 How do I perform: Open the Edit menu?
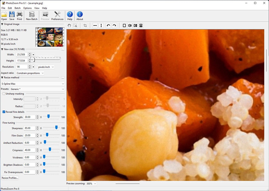pos(10,8)
